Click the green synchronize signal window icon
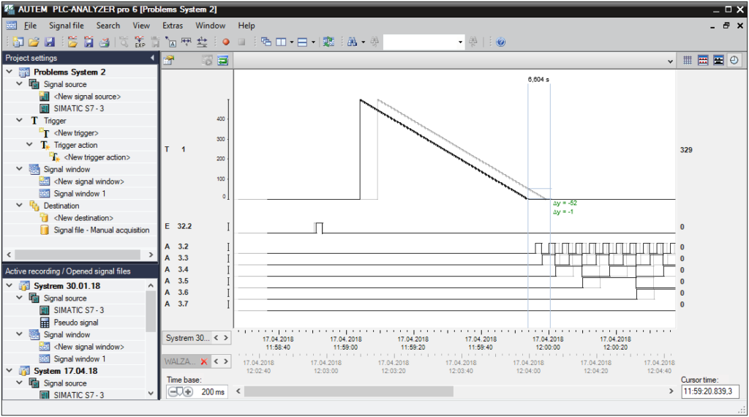Screen dimensions: 749x417 pos(223,60)
